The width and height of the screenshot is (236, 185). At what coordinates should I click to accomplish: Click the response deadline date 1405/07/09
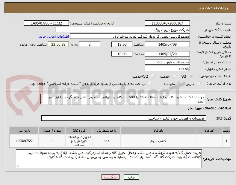pyautogui.click(x=167, y=45)
